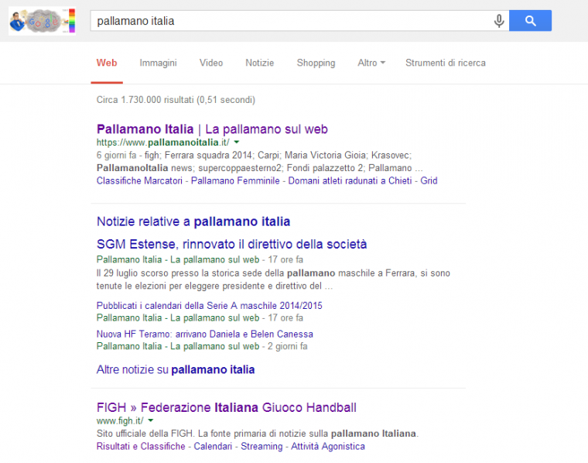Click the https://www.pallamanoitalia.it/ URL text

tap(162, 142)
